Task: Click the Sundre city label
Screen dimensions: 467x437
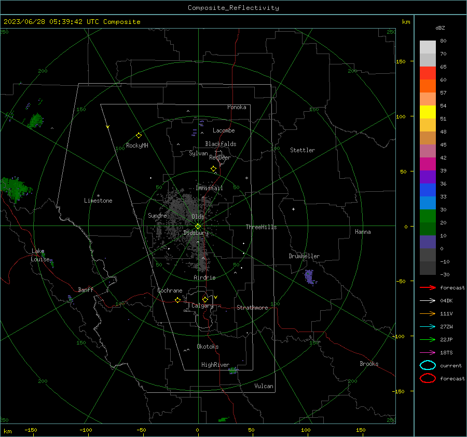Action: (x=157, y=215)
